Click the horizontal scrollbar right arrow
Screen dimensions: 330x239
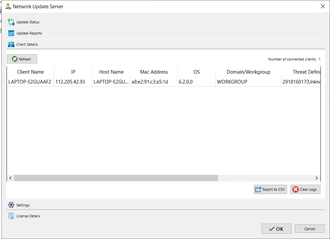tap(317, 178)
